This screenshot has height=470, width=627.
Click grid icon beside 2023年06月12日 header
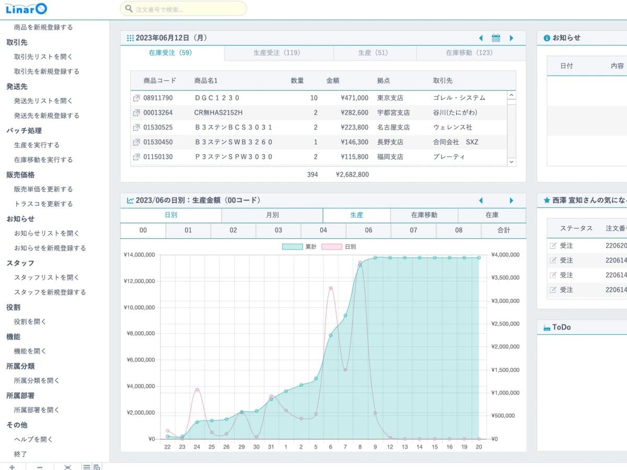point(130,38)
